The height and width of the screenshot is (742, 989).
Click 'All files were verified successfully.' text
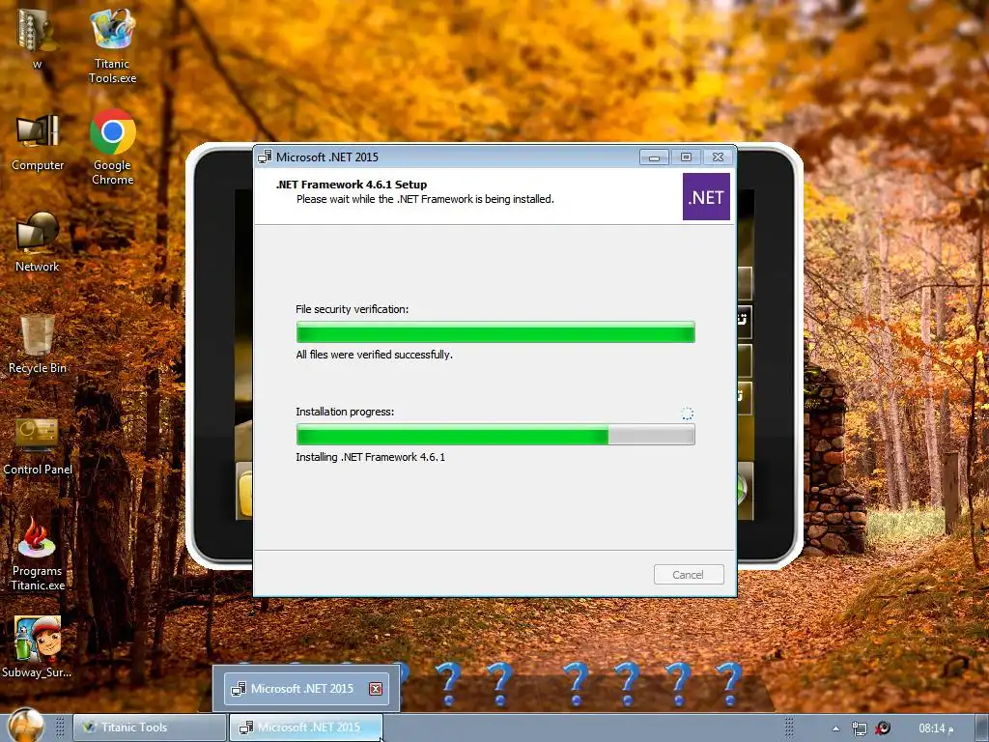[x=374, y=355]
